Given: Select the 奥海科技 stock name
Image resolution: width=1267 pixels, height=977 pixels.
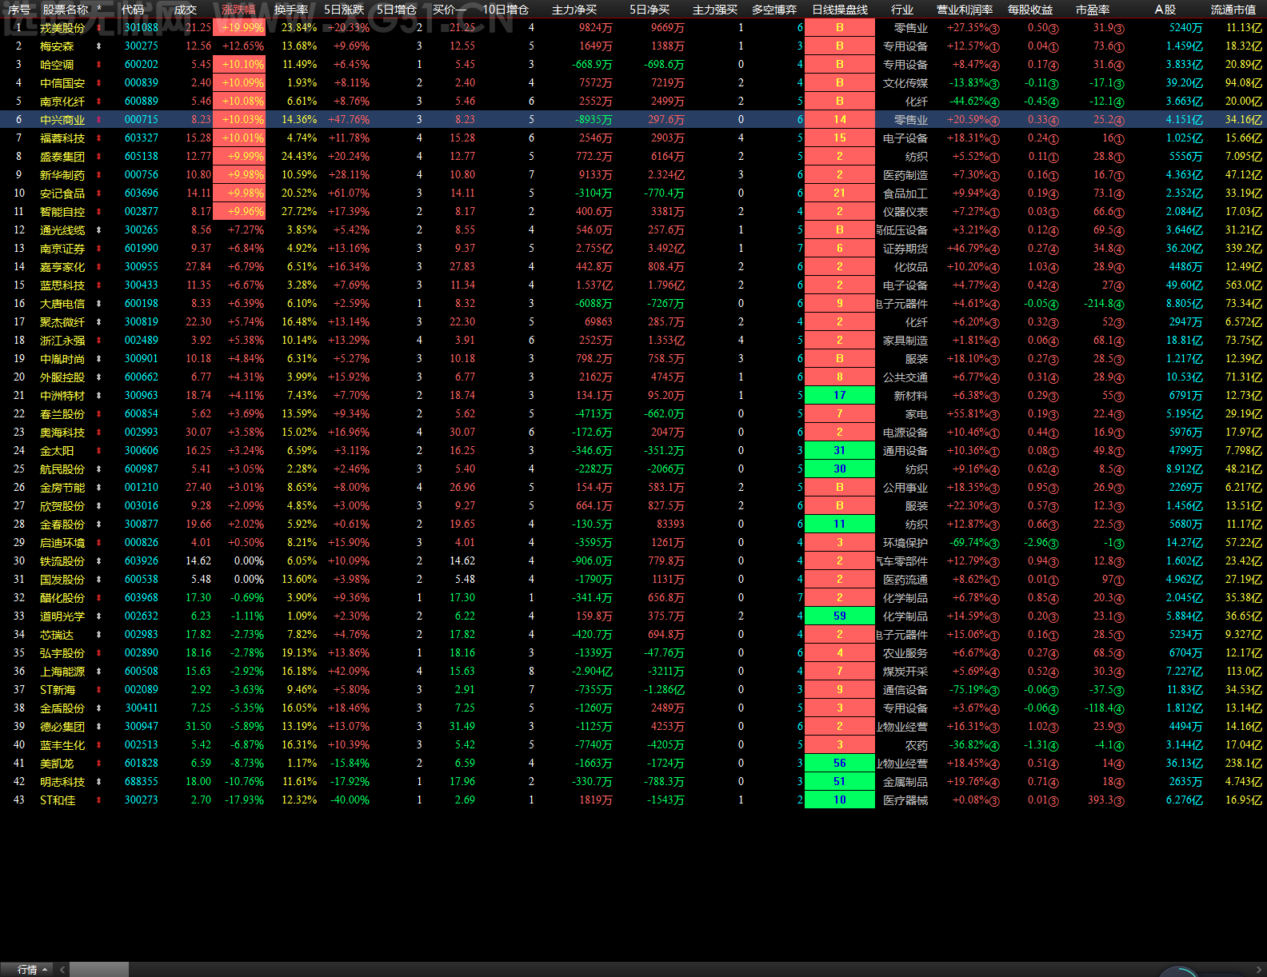Looking at the screenshot, I should click(x=62, y=433).
